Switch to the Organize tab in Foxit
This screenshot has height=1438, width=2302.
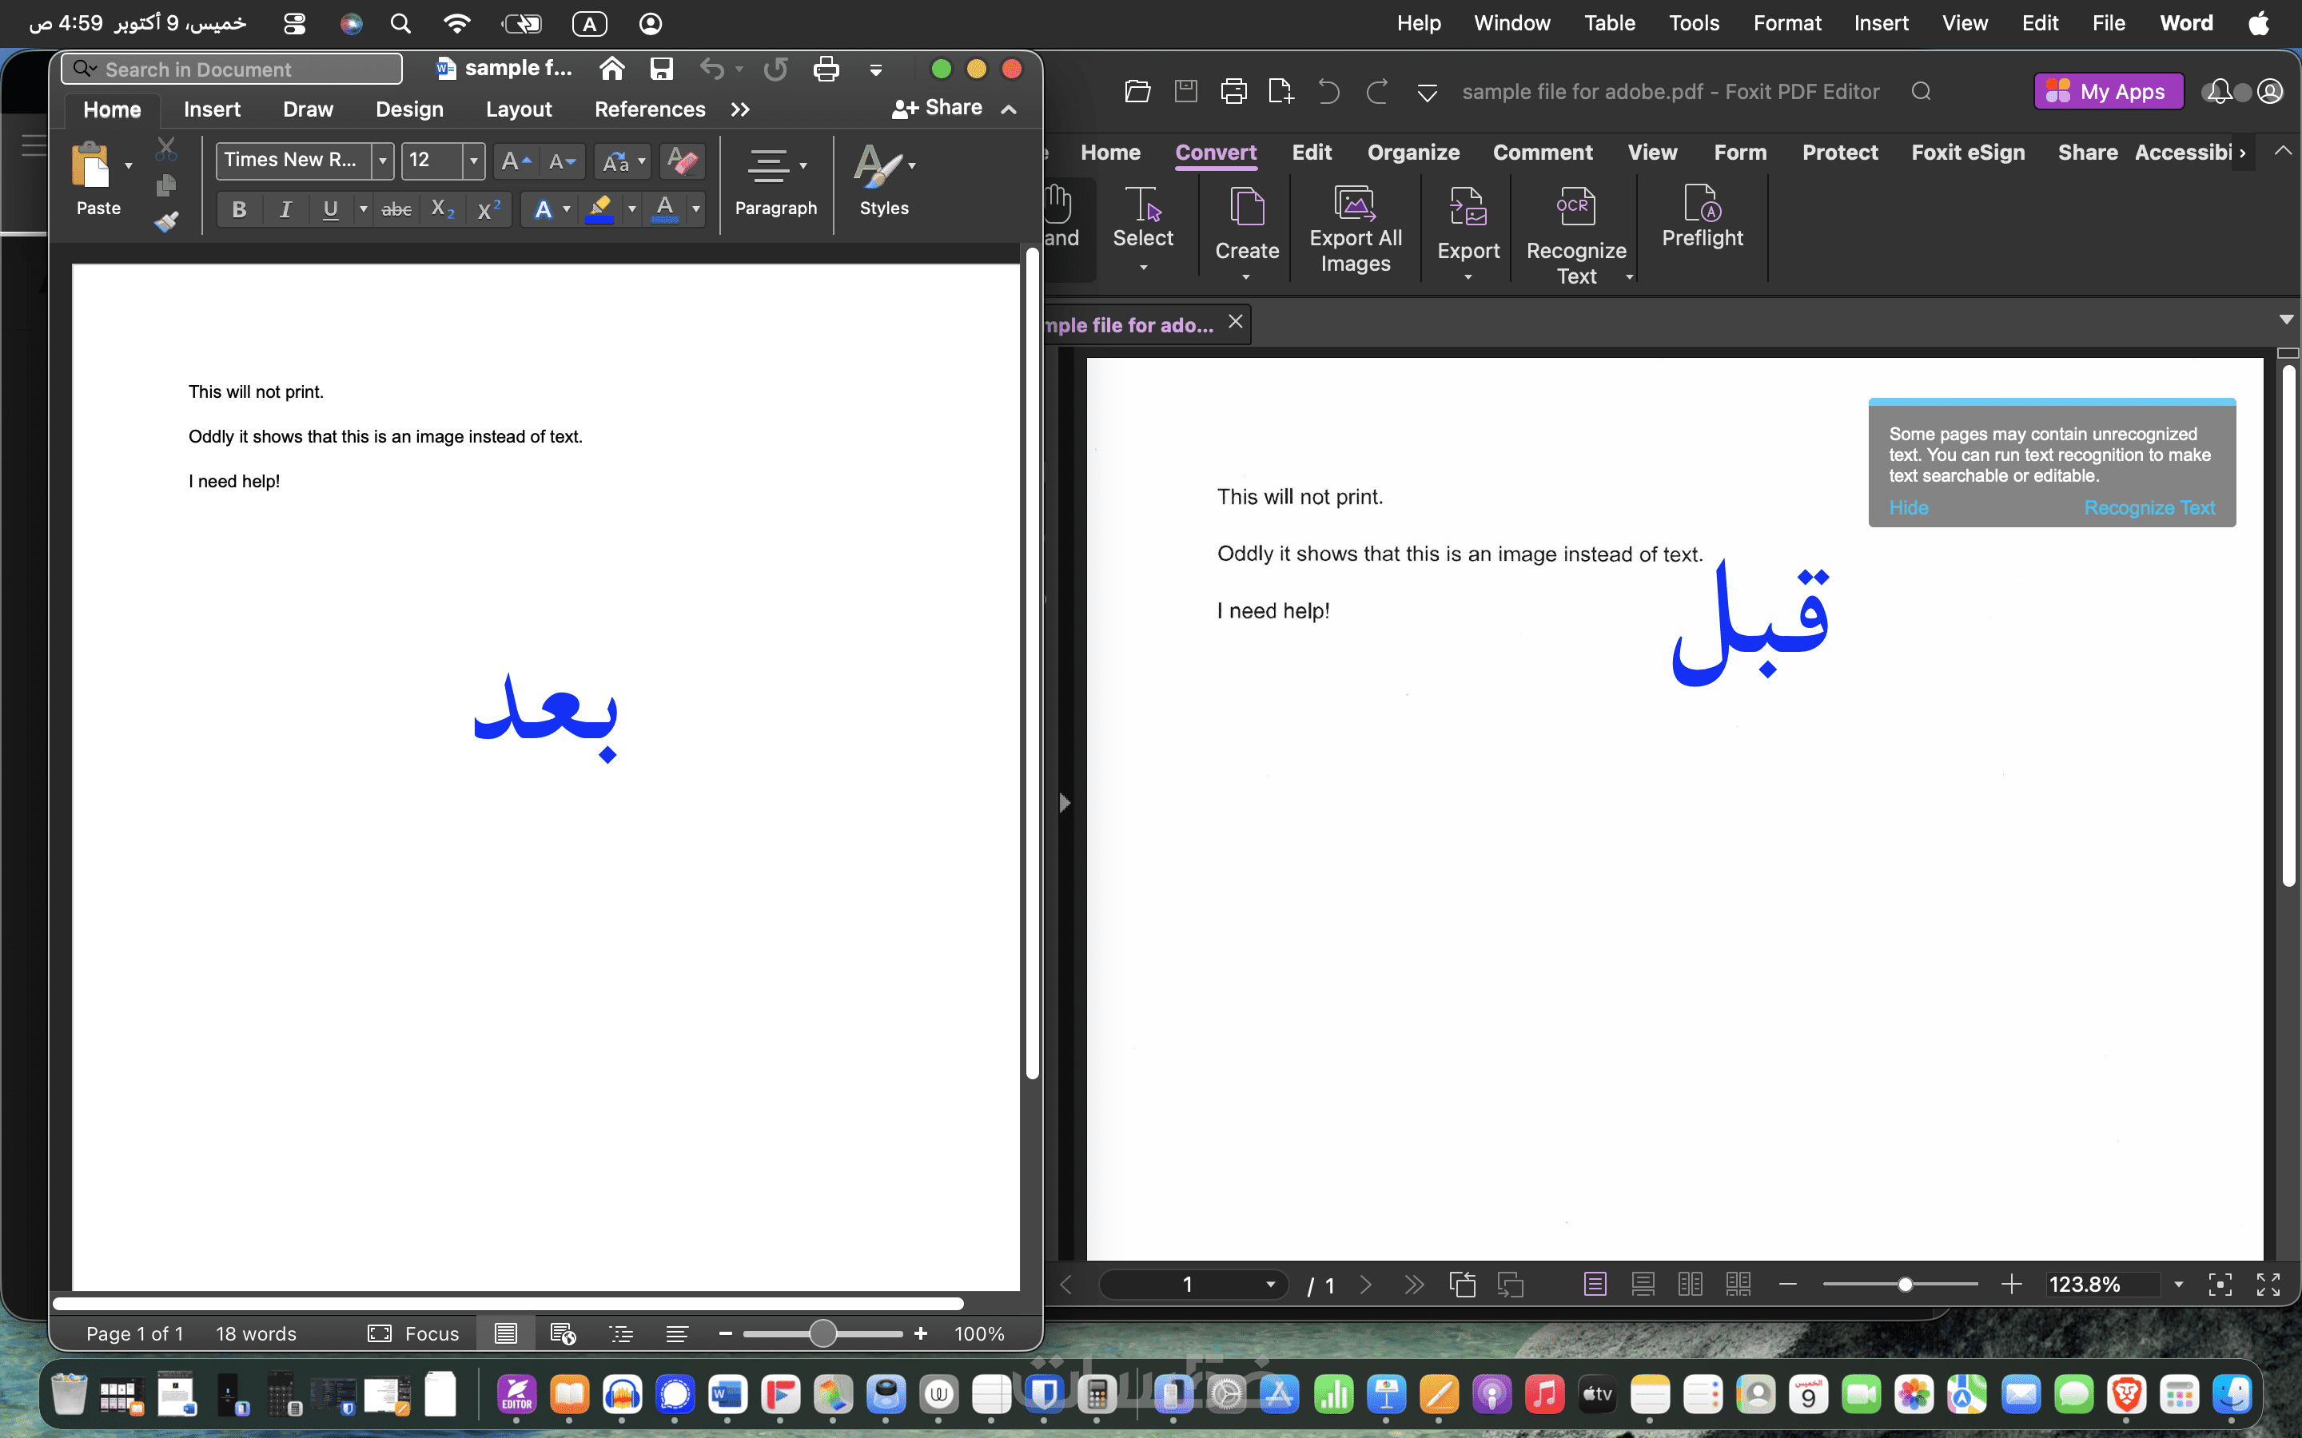(1412, 152)
